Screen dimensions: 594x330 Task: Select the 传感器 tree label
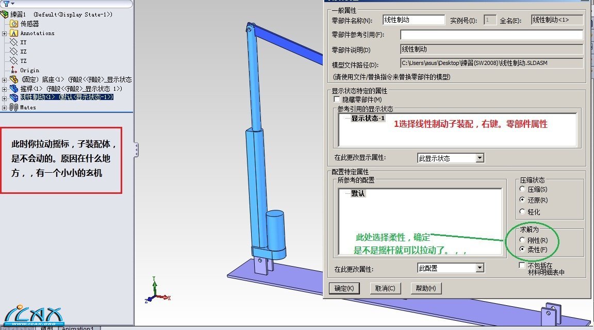(29, 24)
